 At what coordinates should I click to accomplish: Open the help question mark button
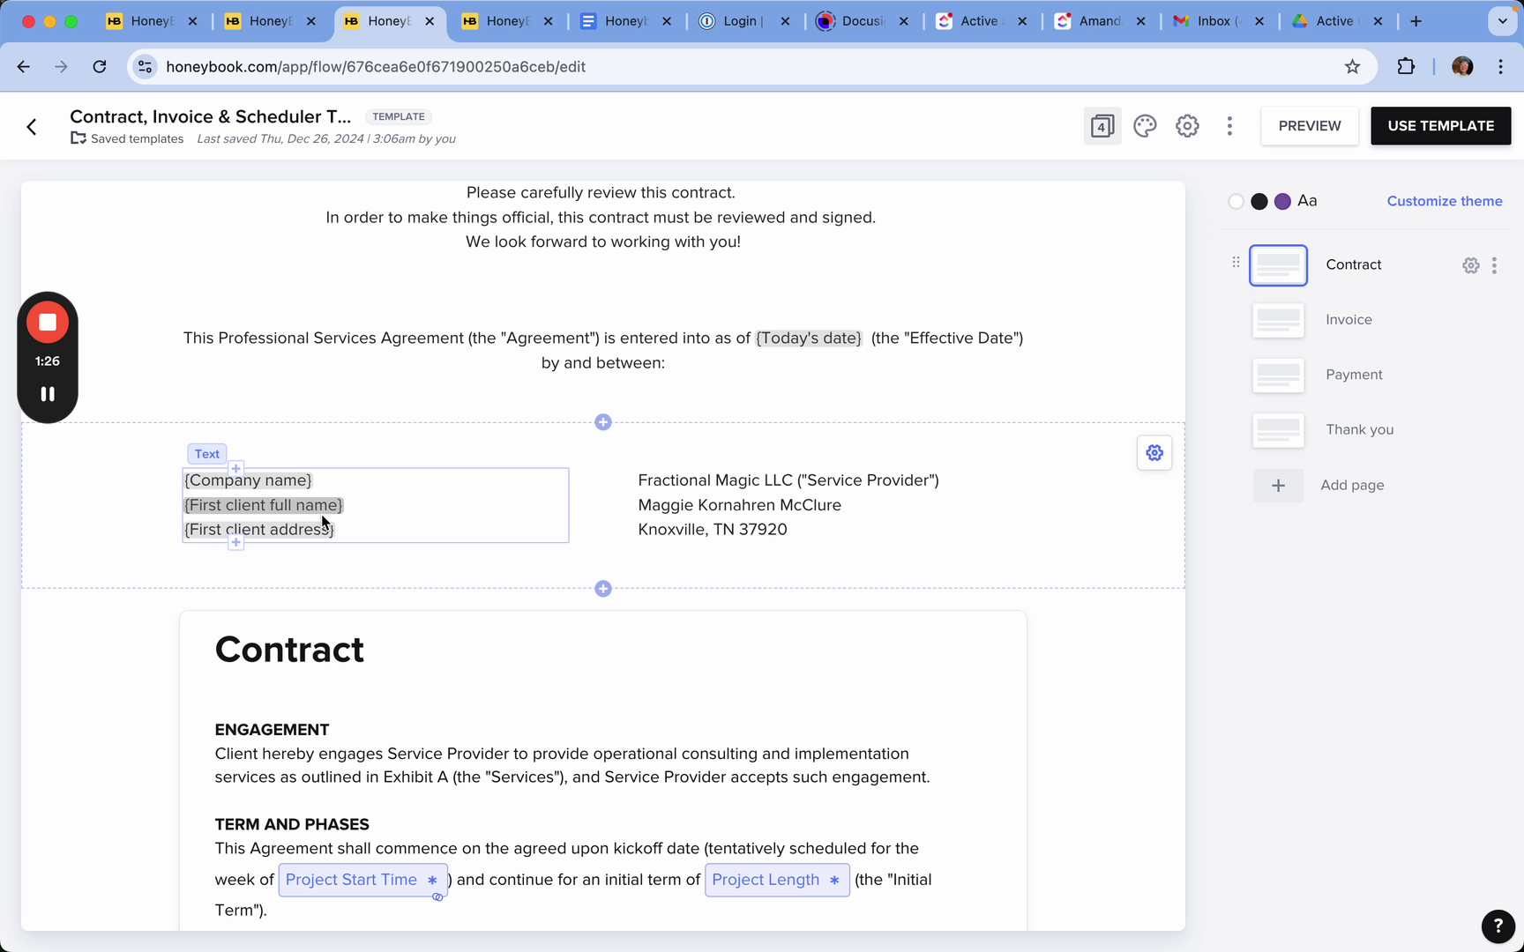point(1498,926)
